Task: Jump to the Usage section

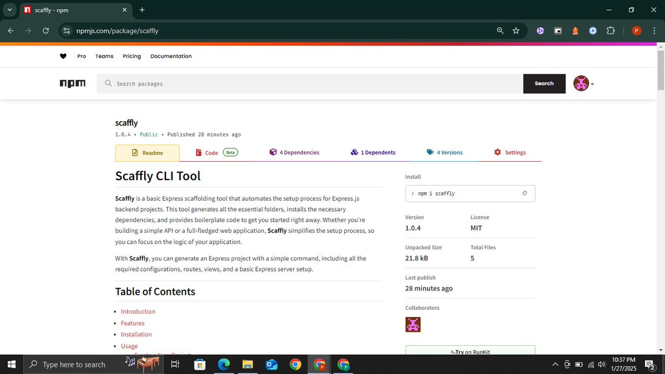Action: tap(129, 346)
